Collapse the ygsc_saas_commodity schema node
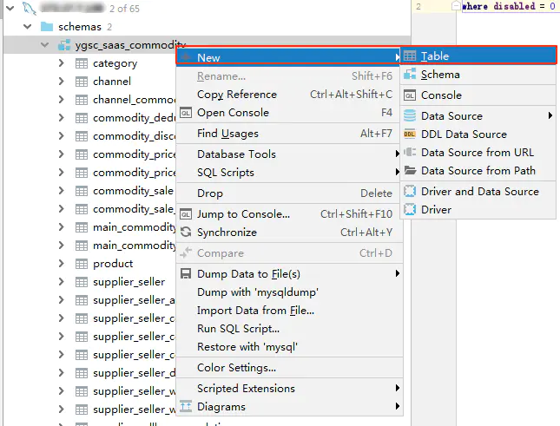Viewport: 560px width, 426px height. point(44,45)
